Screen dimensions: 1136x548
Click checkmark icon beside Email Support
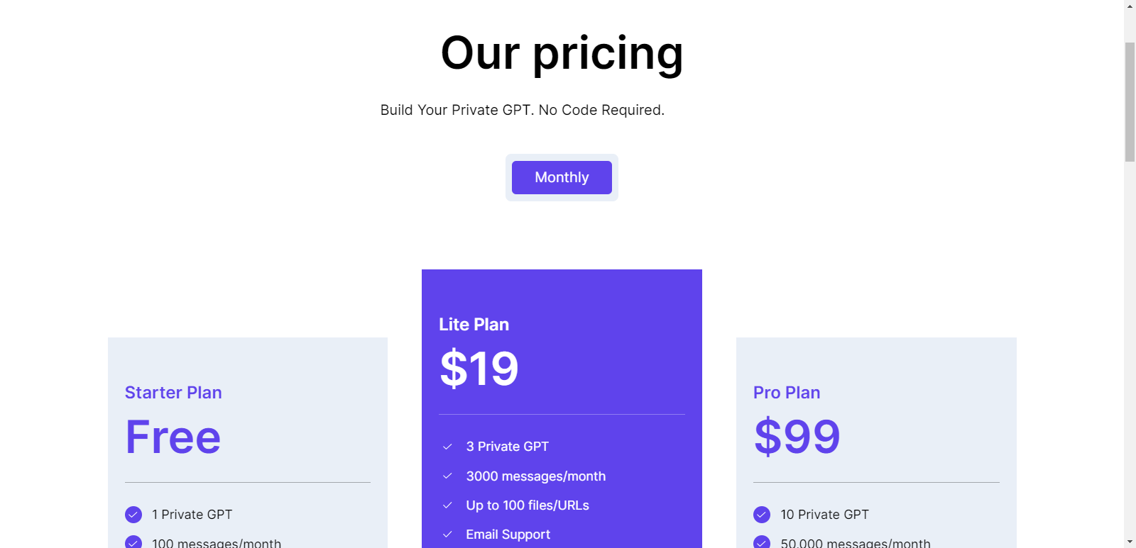(x=447, y=534)
